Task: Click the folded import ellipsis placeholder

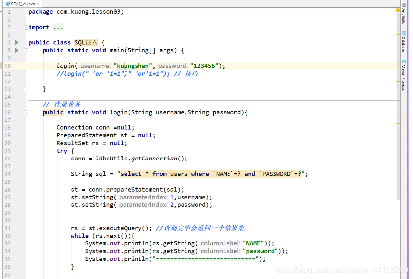Action: coord(58,27)
